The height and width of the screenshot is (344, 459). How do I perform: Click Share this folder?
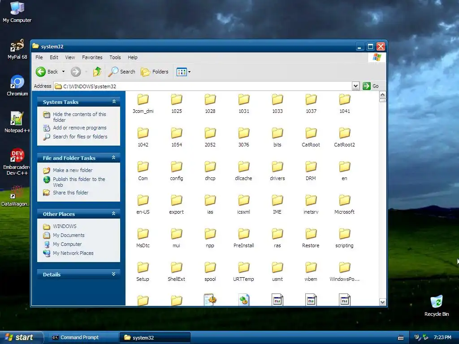tap(70, 193)
